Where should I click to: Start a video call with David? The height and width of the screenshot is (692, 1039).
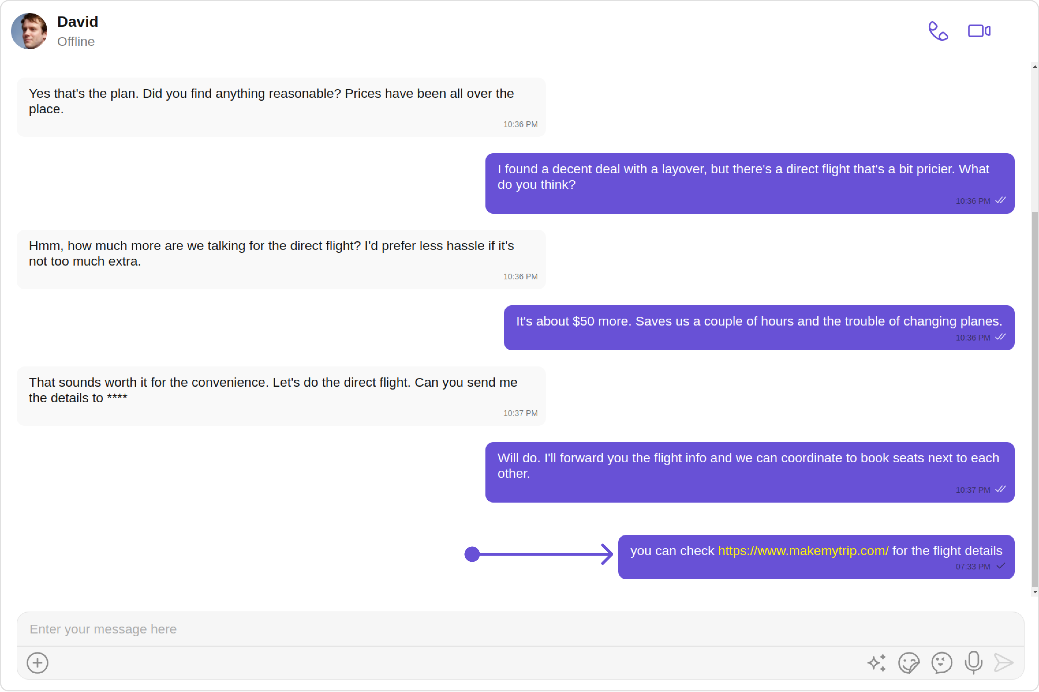click(x=979, y=31)
